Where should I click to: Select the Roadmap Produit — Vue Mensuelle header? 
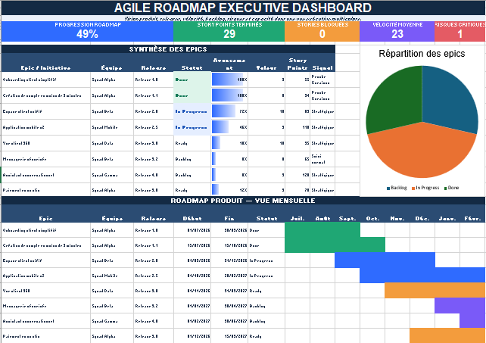coord(243,201)
